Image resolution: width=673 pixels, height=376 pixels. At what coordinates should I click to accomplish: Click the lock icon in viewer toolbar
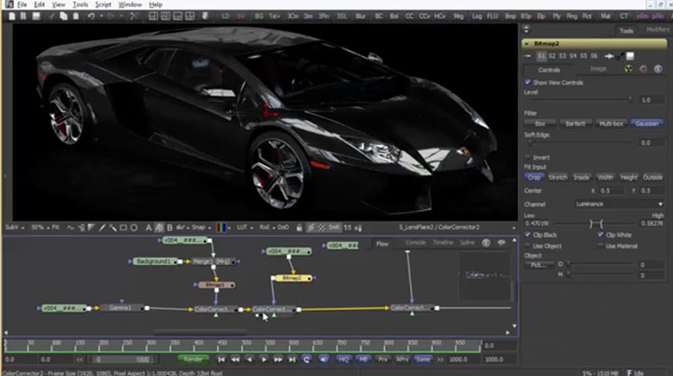pos(299,228)
